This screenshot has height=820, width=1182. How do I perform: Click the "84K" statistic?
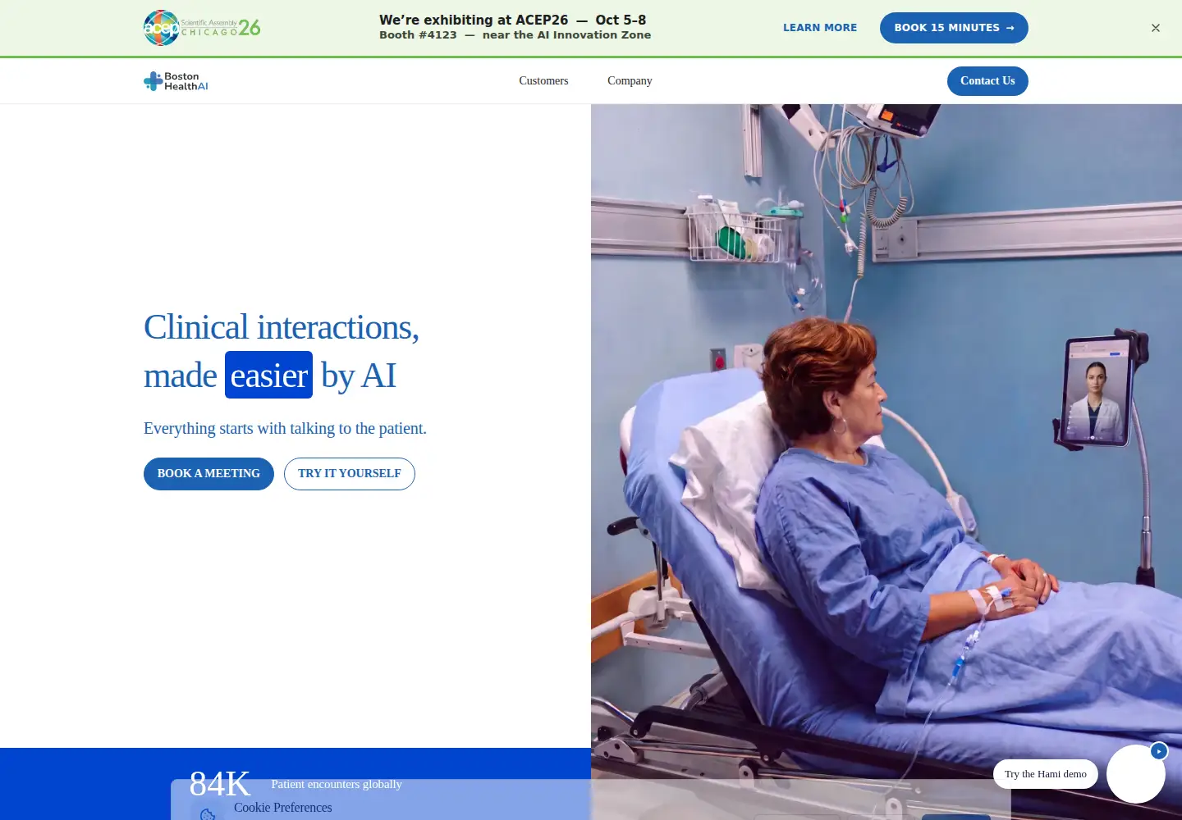(x=220, y=784)
